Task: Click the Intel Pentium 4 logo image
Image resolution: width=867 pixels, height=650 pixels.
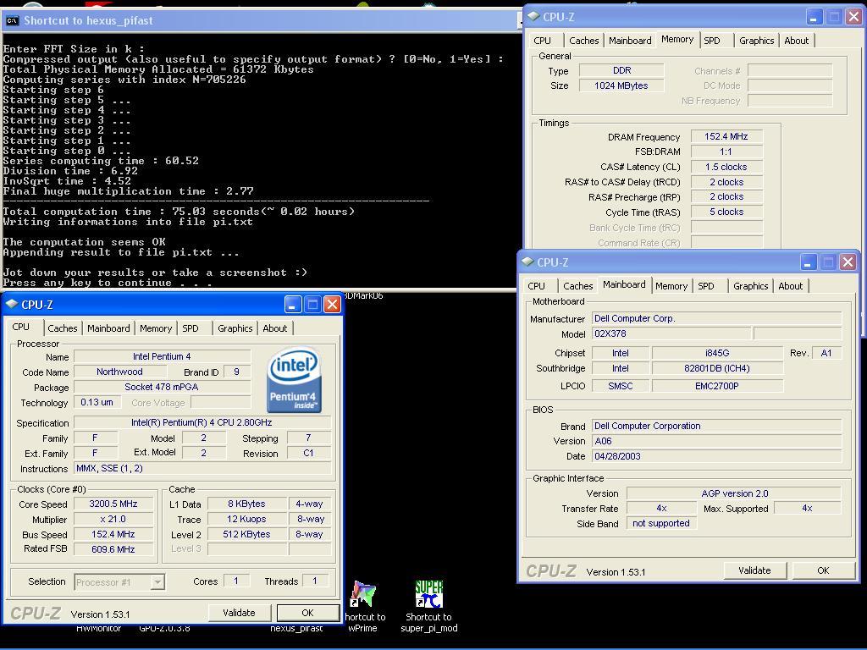Action: tap(294, 380)
